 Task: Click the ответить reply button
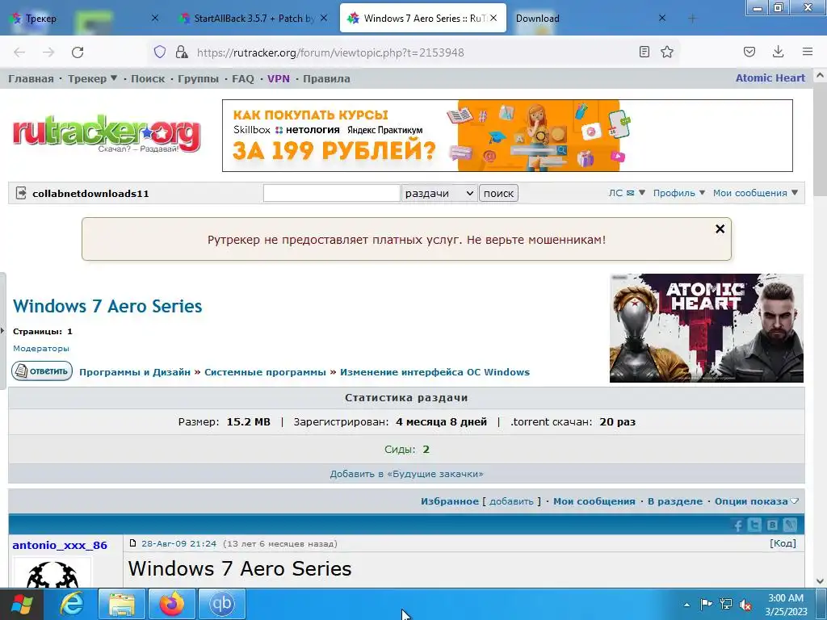tap(42, 371)
